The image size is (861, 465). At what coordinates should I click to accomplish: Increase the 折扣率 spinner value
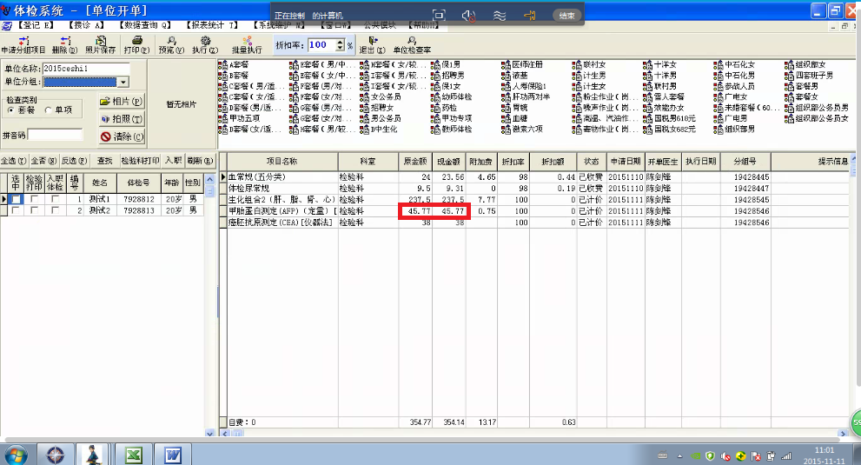tap(338, 40)
